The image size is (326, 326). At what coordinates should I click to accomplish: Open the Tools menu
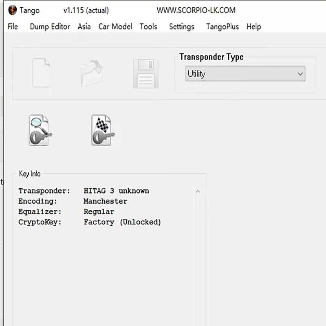coord(148,26)
